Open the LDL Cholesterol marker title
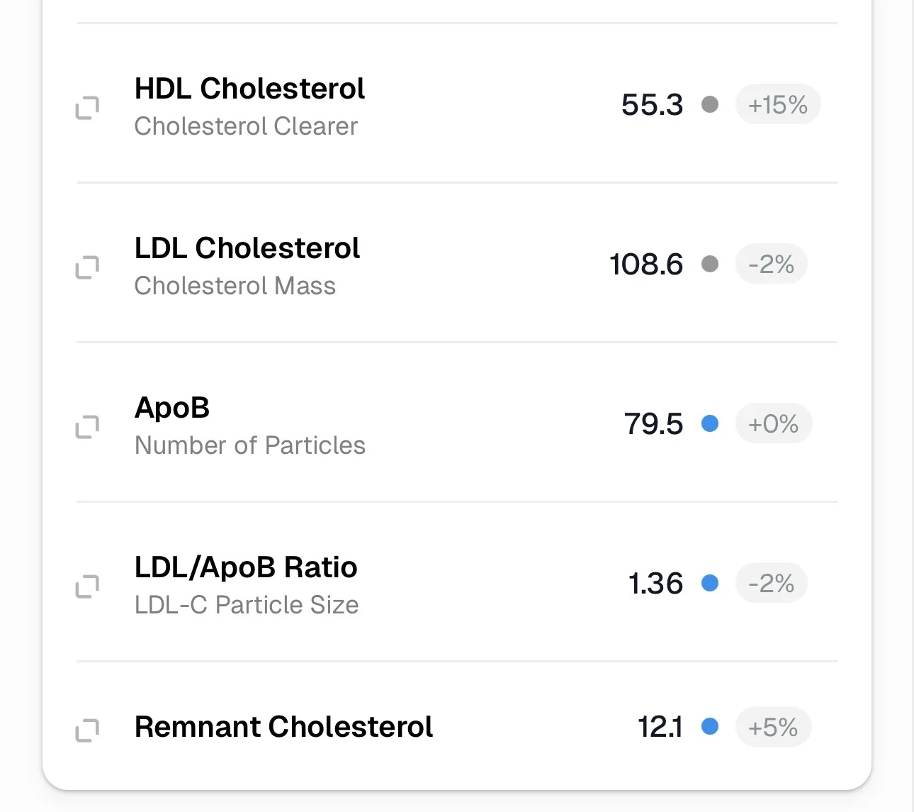Screen dimensions: 914x812 click(247, 249)
